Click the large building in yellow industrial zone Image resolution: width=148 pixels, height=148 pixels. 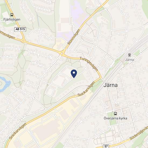[47, 131]
